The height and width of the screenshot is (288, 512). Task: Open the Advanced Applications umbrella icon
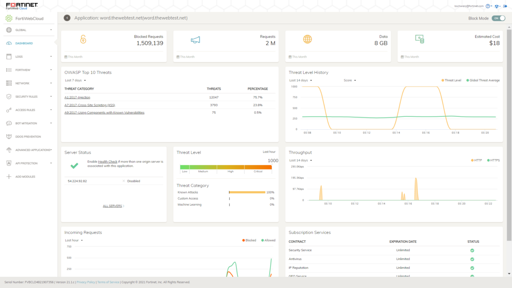[x=9, y=150]
